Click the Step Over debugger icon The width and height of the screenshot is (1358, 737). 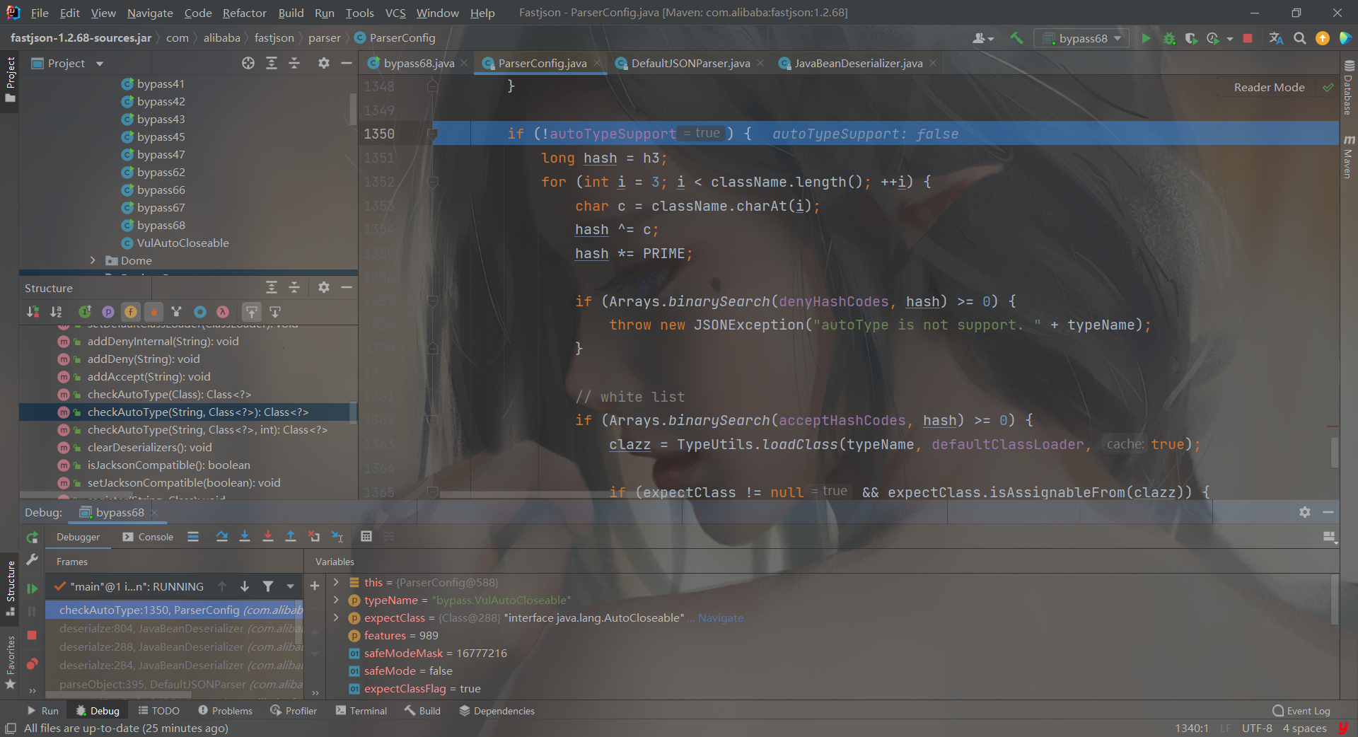point(221,537)
